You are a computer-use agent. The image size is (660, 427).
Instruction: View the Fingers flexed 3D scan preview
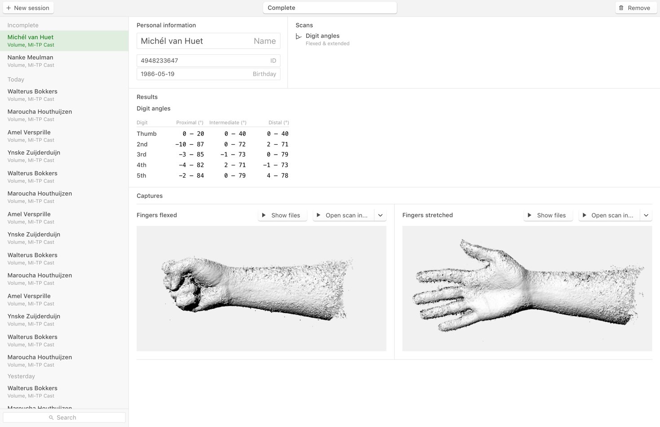pos(261,289)
